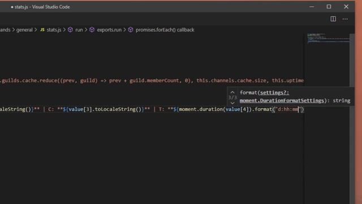Click the symbol icon beside 'run'
The height and width of the screenshot is (204, 362).
click(x=70, y=30)
